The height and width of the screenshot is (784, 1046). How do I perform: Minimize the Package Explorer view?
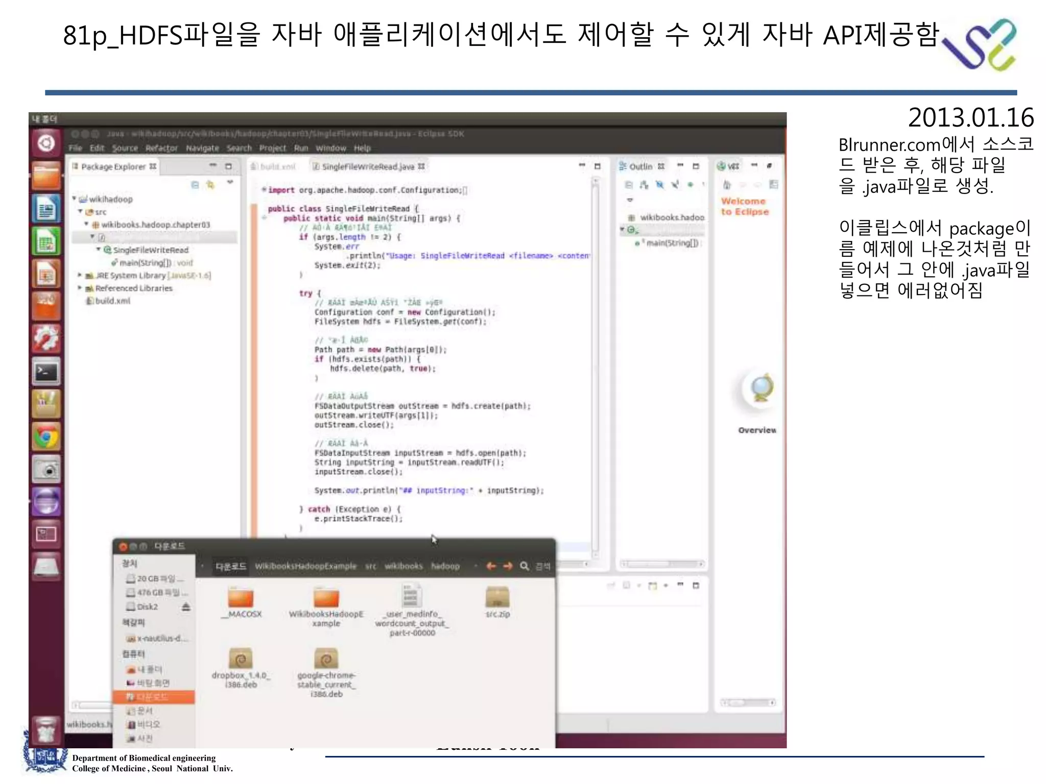click(213, 166)
